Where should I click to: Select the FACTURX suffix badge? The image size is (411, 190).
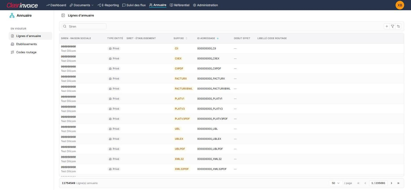pyautogui.click(x=181, y=79)
